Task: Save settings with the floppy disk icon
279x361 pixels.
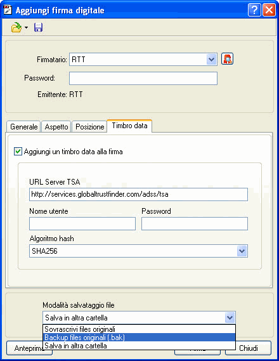Action: 38,27
